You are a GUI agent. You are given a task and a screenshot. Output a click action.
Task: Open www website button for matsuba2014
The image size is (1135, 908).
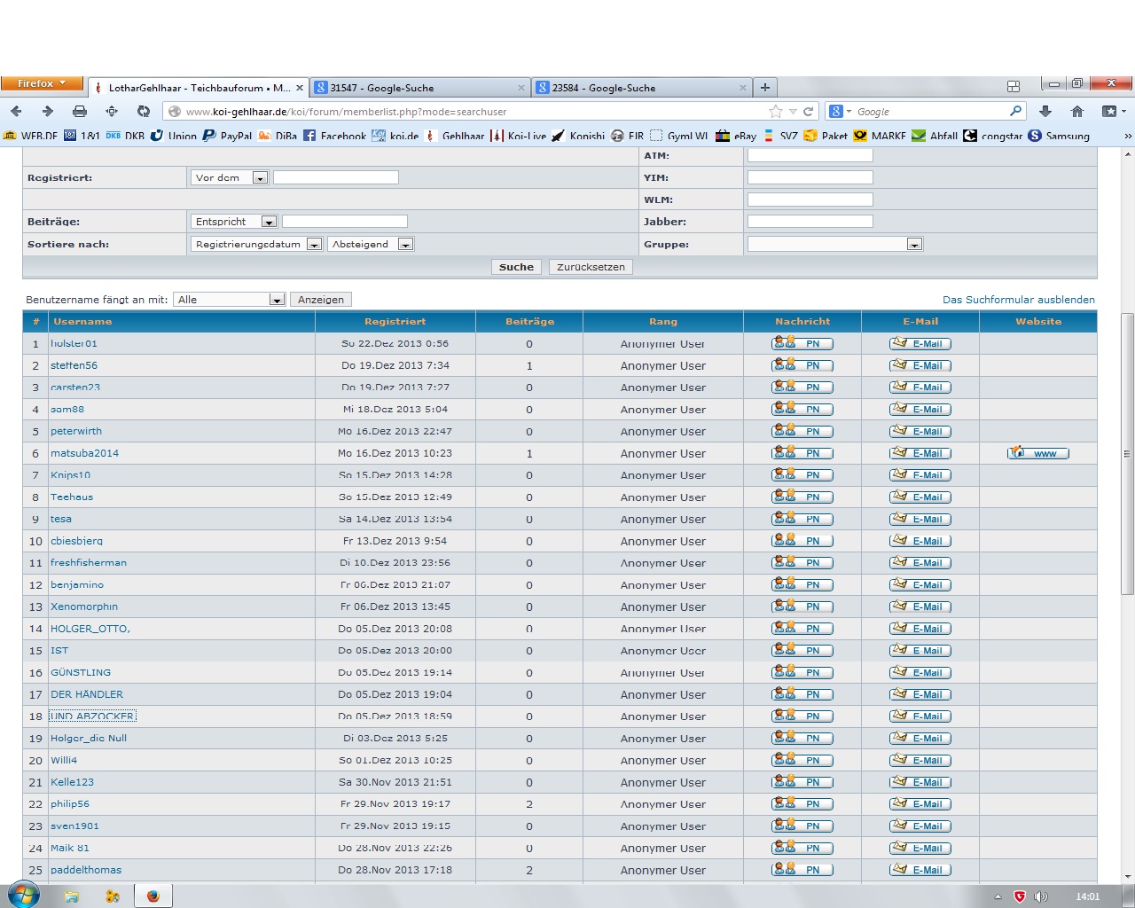(x=1037, y=453)
